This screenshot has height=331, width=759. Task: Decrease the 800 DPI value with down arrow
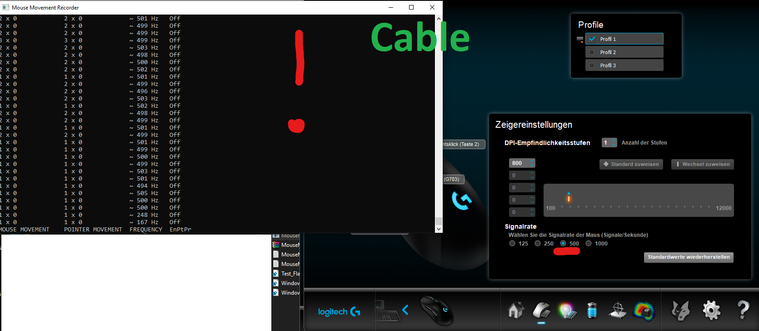532,165
